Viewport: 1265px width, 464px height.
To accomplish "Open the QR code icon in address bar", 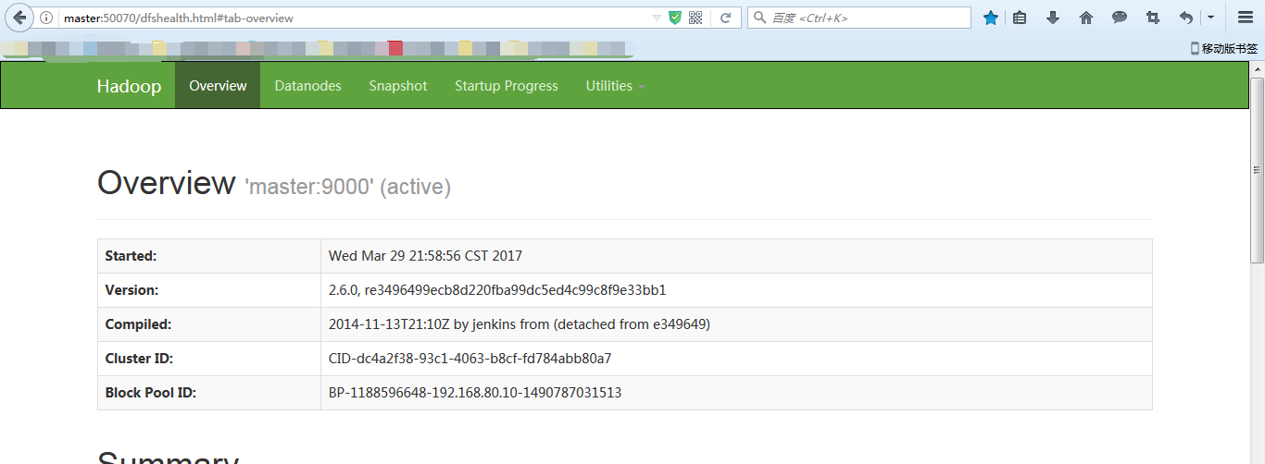I will coord(695,18).
